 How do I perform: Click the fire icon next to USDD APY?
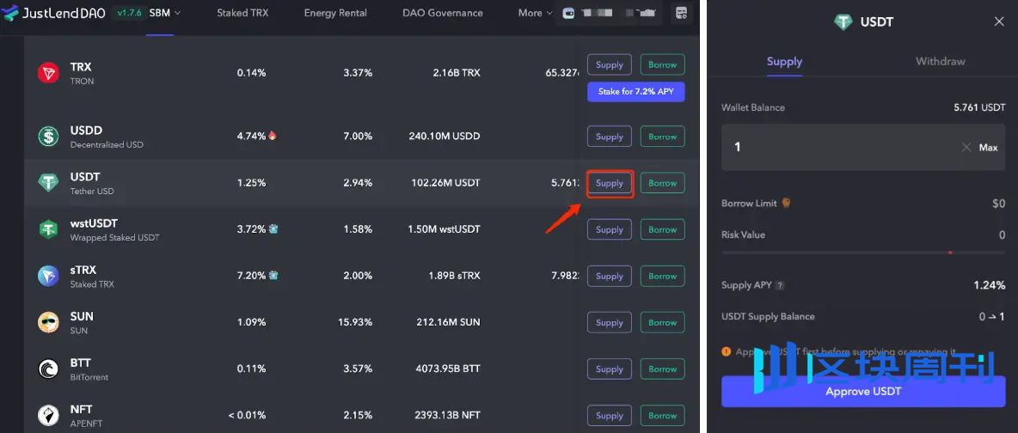tap(273, 136)
